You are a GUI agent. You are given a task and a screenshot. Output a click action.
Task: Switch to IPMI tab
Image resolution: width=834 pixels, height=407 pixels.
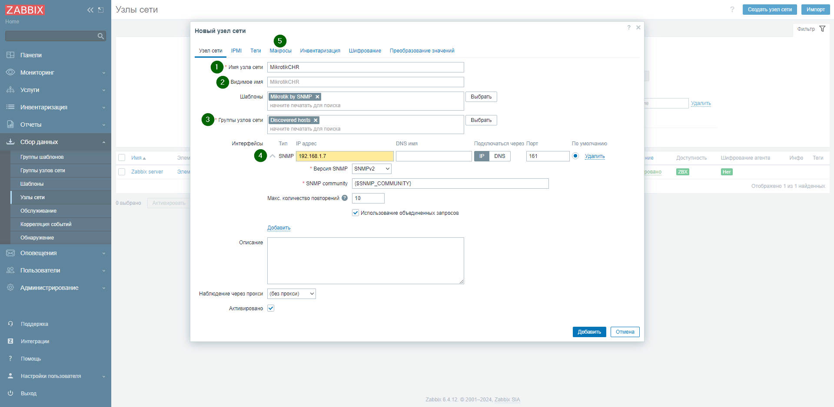[x=236, y=51]
